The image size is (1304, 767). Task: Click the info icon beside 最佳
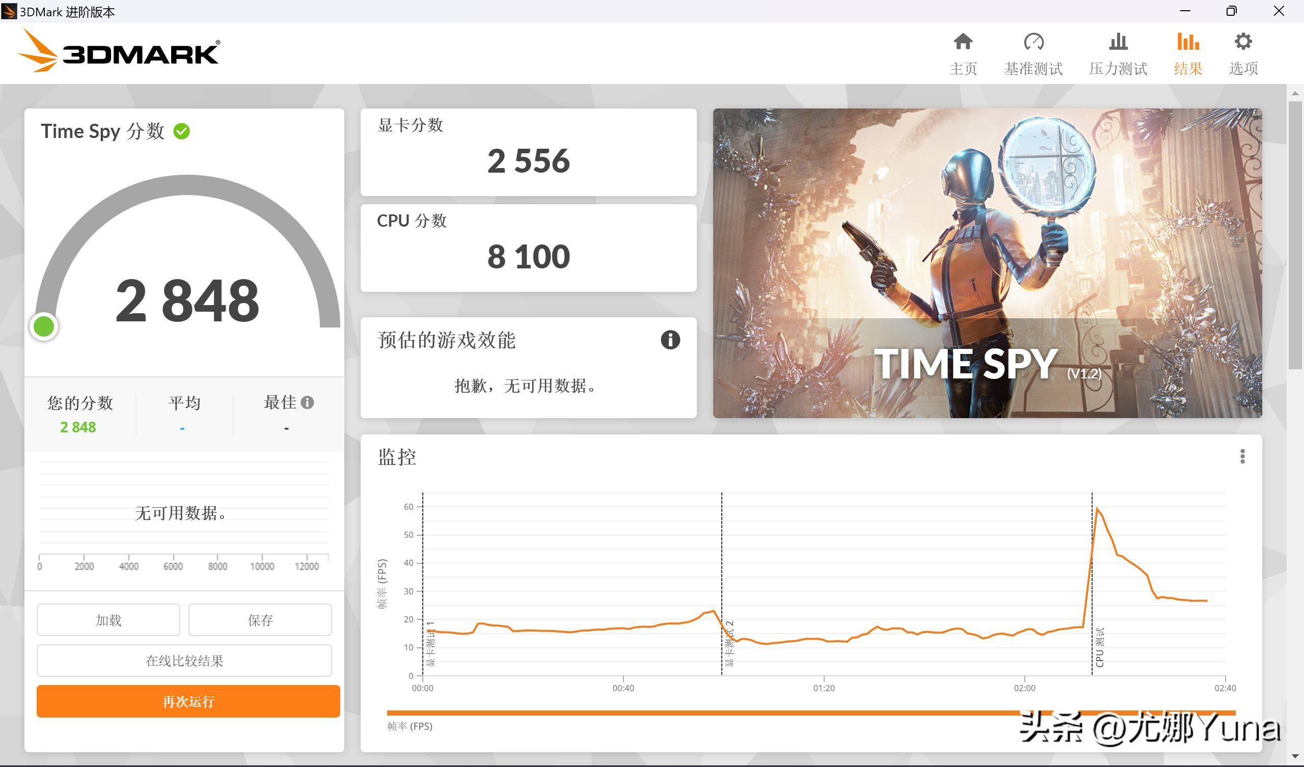click(307, 402)
